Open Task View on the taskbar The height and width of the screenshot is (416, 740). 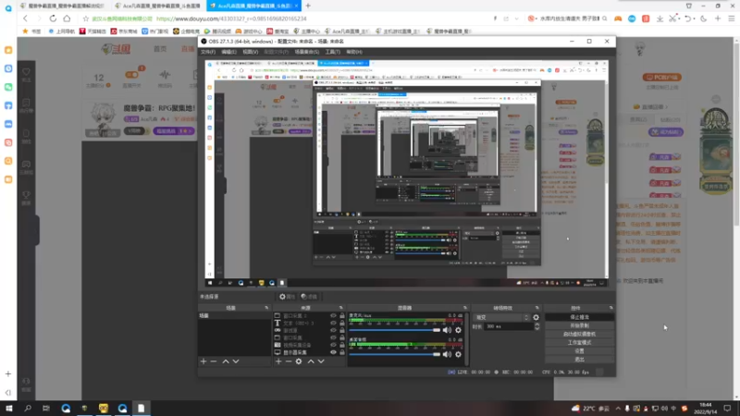coord(46,409)
